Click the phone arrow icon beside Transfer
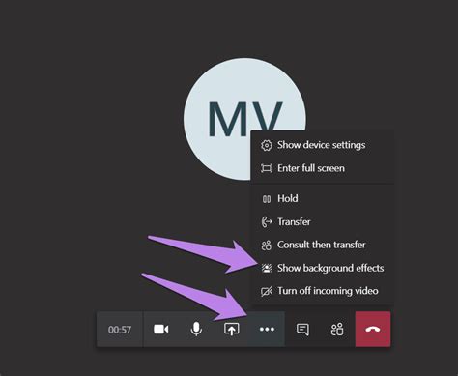 267,222
